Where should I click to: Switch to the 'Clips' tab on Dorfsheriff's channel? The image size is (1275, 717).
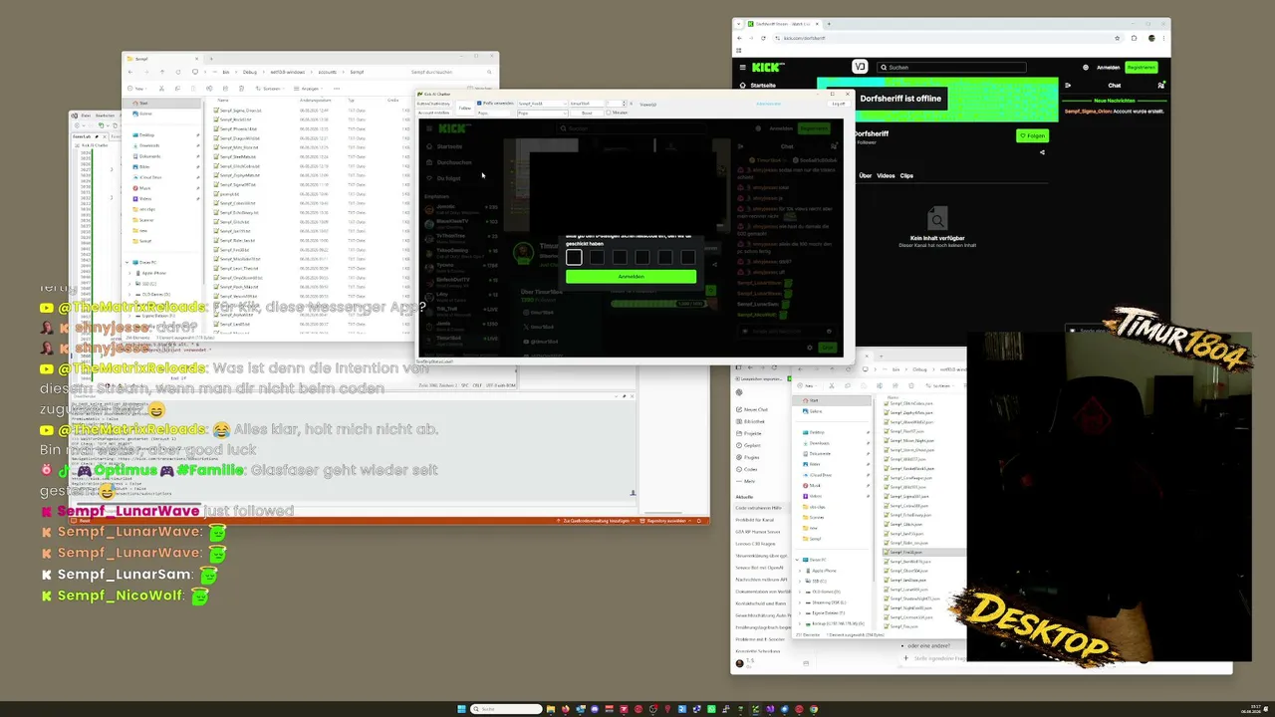pos(906,175)
